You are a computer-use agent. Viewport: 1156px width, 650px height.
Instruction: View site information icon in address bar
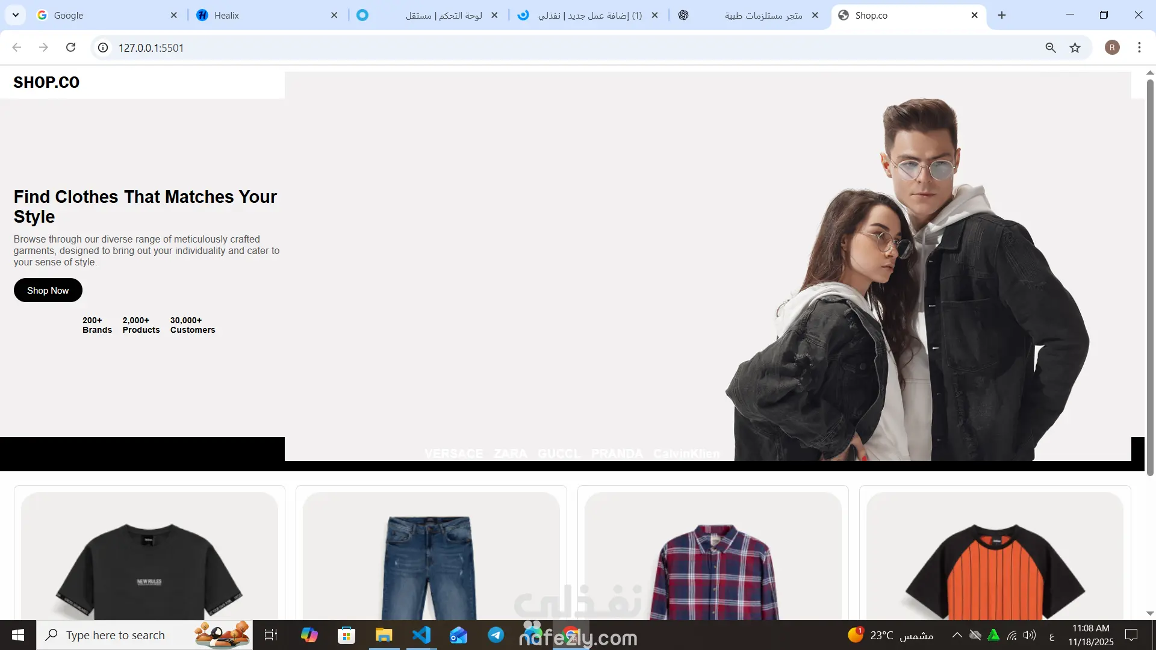pos(103,48)
